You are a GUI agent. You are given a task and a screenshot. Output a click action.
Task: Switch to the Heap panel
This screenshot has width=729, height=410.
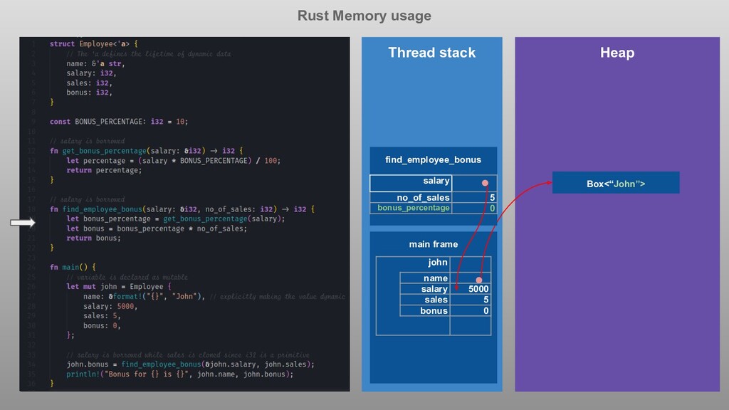click(616, 53)
